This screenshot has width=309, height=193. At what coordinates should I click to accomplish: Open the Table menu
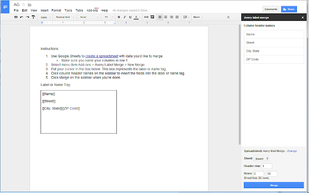tap(79, 11)
